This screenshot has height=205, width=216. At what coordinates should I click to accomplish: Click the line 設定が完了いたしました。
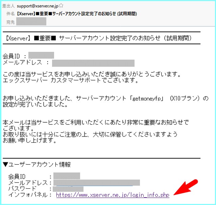point(35,104)
